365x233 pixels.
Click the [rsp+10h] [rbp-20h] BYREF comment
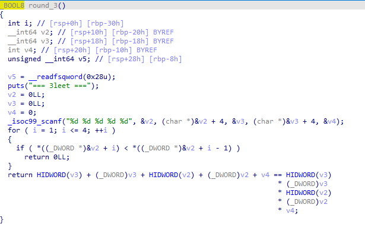[x=122, y=32]
